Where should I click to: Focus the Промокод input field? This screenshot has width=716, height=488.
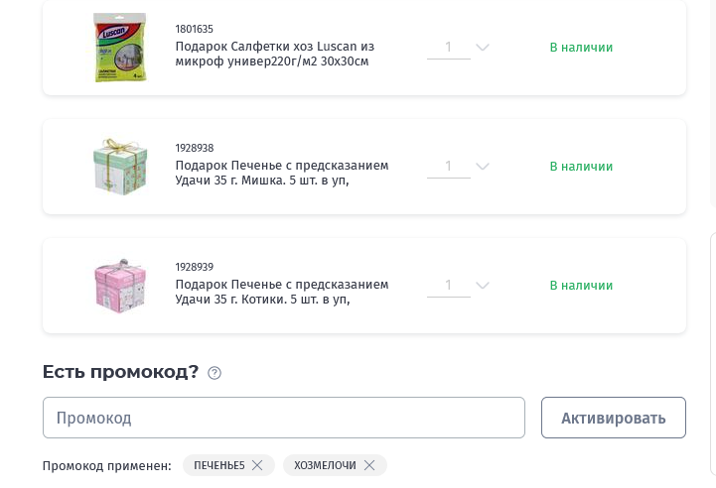pos(284,418)
